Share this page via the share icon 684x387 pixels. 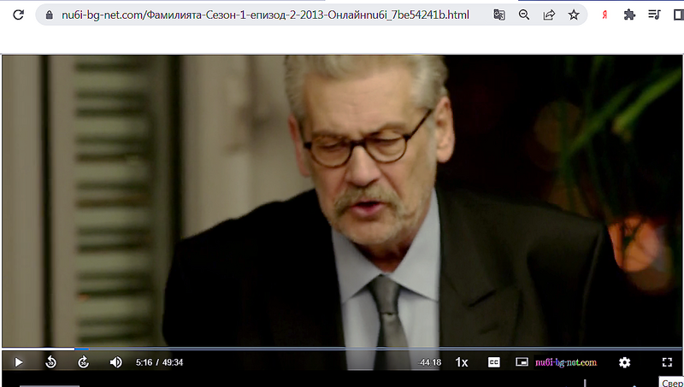[x=549, y=15]
